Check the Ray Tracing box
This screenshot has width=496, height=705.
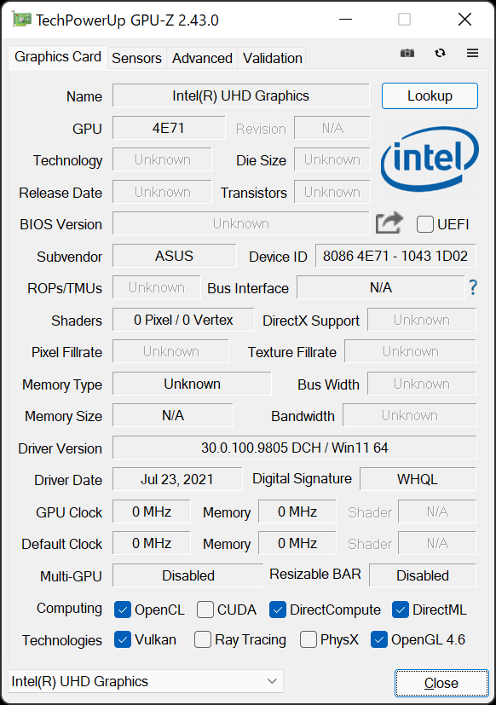(x=201, y=639)
